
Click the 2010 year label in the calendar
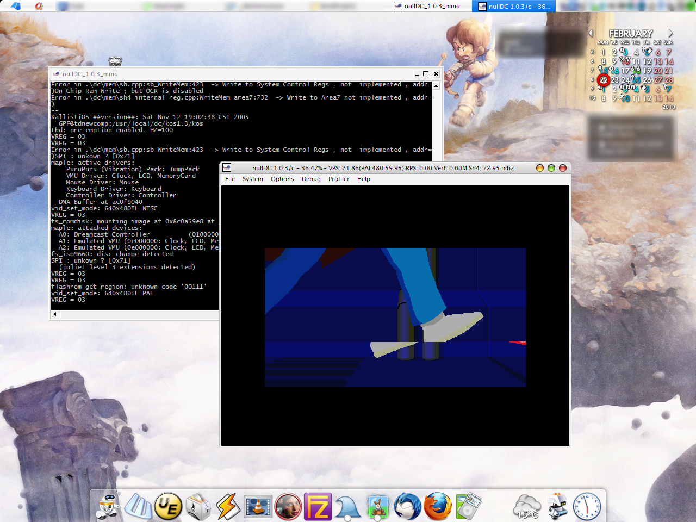coord(669,107)
